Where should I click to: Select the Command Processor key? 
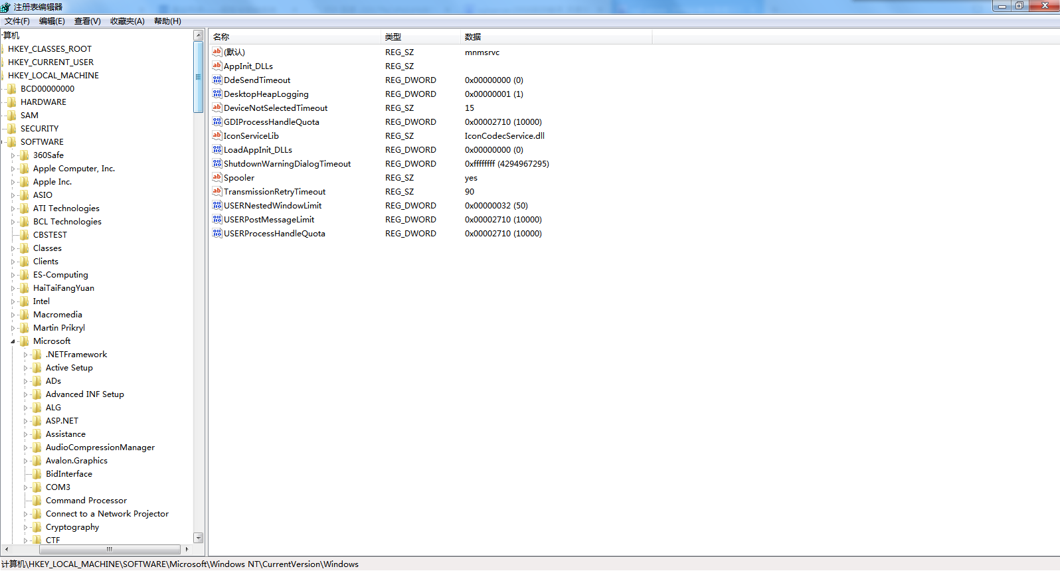click(86, 501)
